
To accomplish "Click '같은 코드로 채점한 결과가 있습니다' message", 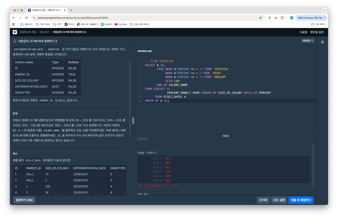I will pos(160,186).
